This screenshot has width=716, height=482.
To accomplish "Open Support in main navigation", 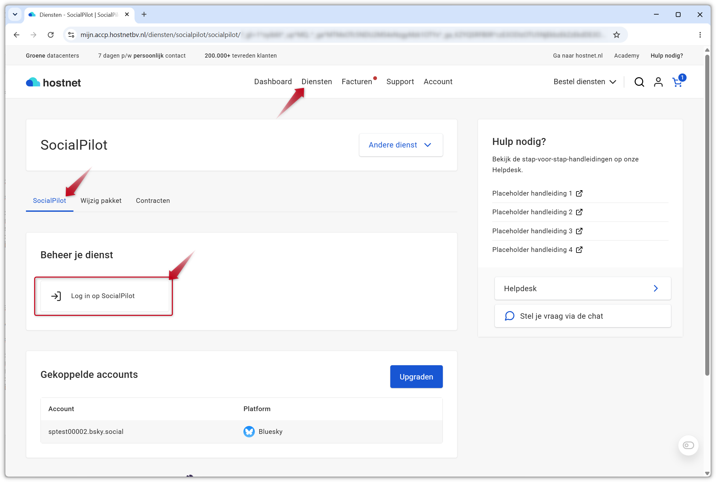I will 400,82.
